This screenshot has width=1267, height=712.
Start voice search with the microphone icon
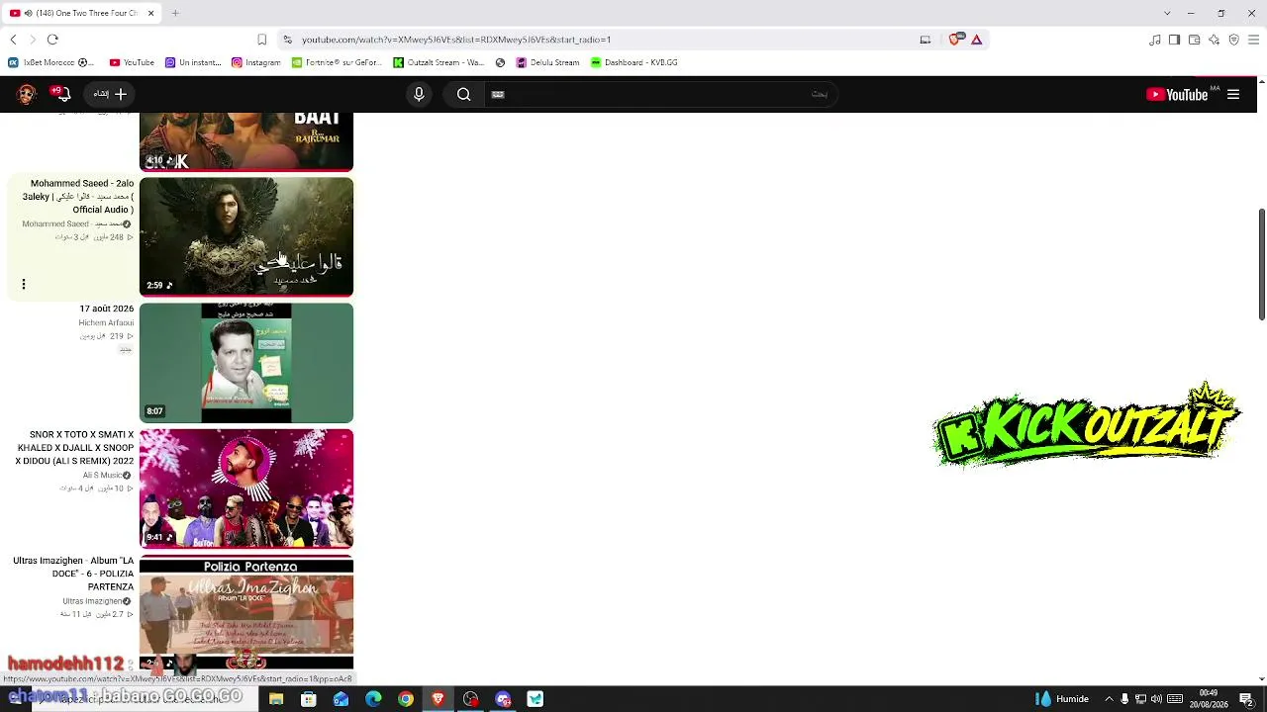(x=419, y=94)
